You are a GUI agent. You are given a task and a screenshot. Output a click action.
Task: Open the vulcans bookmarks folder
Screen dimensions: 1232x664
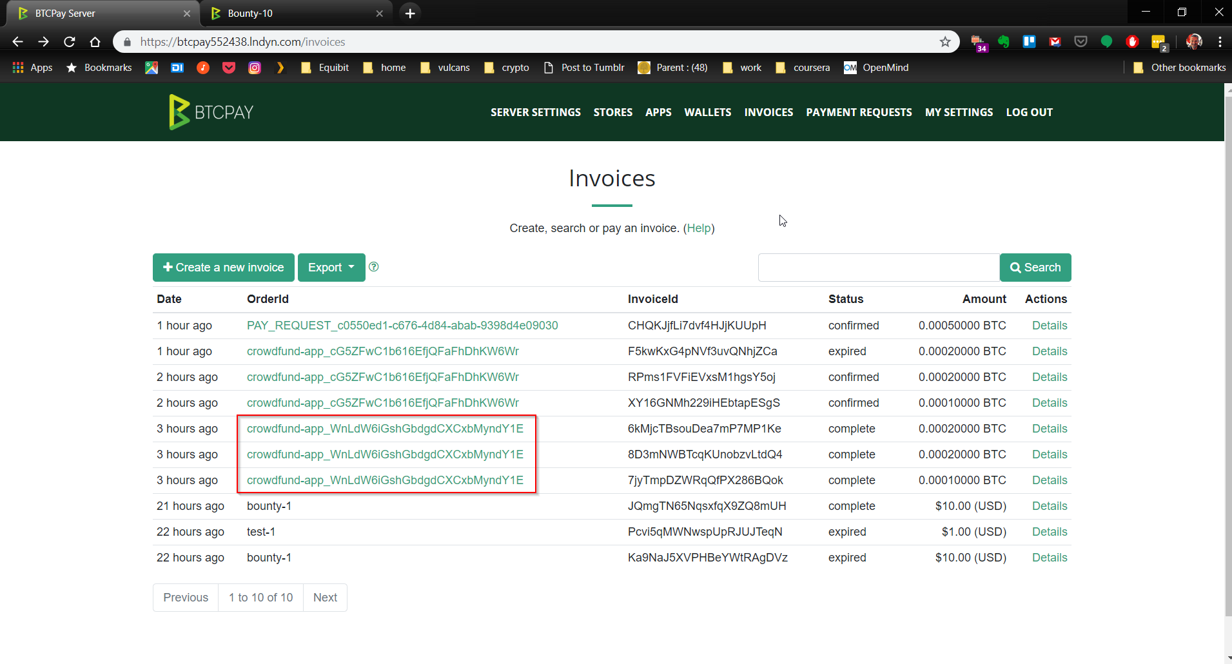(x=445, y=68)
